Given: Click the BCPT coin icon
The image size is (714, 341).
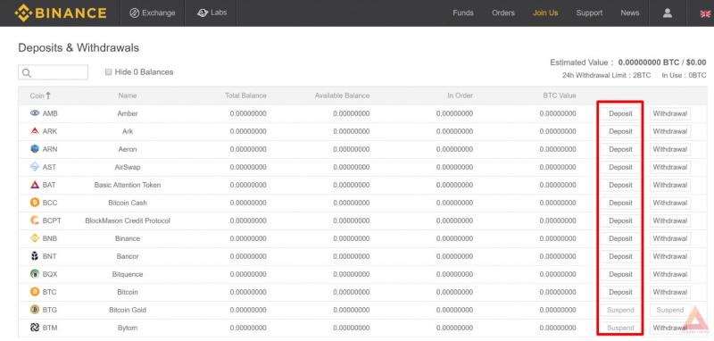Looking at the screenshot, I should [x=35, y=220].
